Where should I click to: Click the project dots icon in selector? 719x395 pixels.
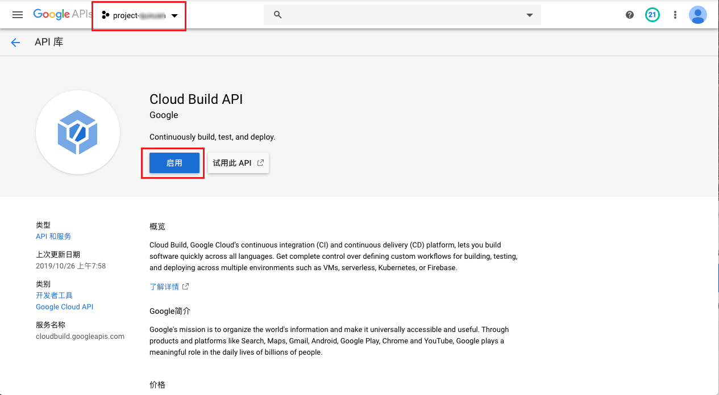(x=105, y=15)
